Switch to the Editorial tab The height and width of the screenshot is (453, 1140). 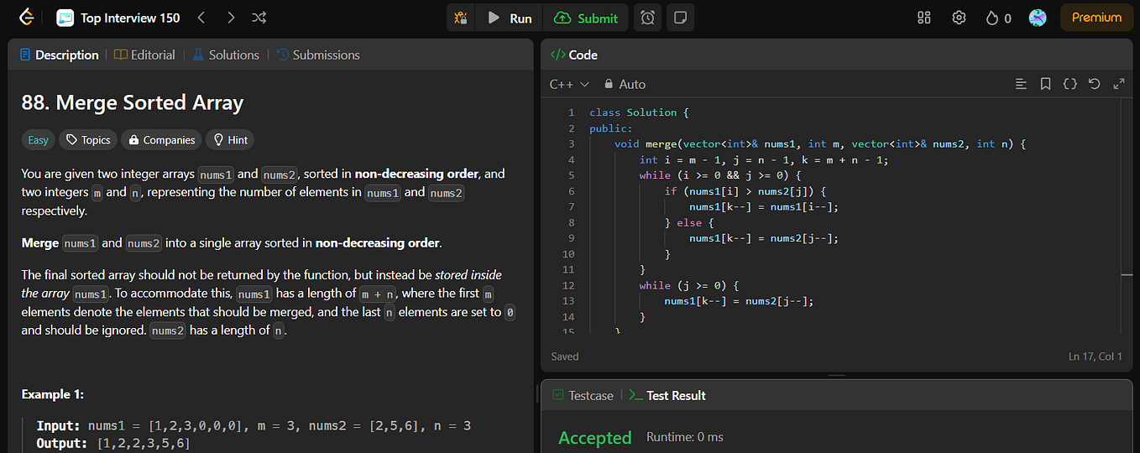click(x=144, y=55)
